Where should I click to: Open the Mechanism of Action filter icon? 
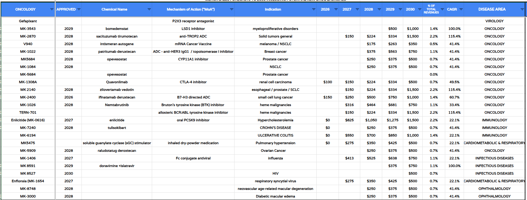tap(231, 10)
